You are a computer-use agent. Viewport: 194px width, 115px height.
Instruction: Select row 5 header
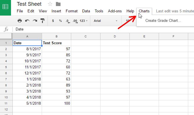tap(6, 67)
